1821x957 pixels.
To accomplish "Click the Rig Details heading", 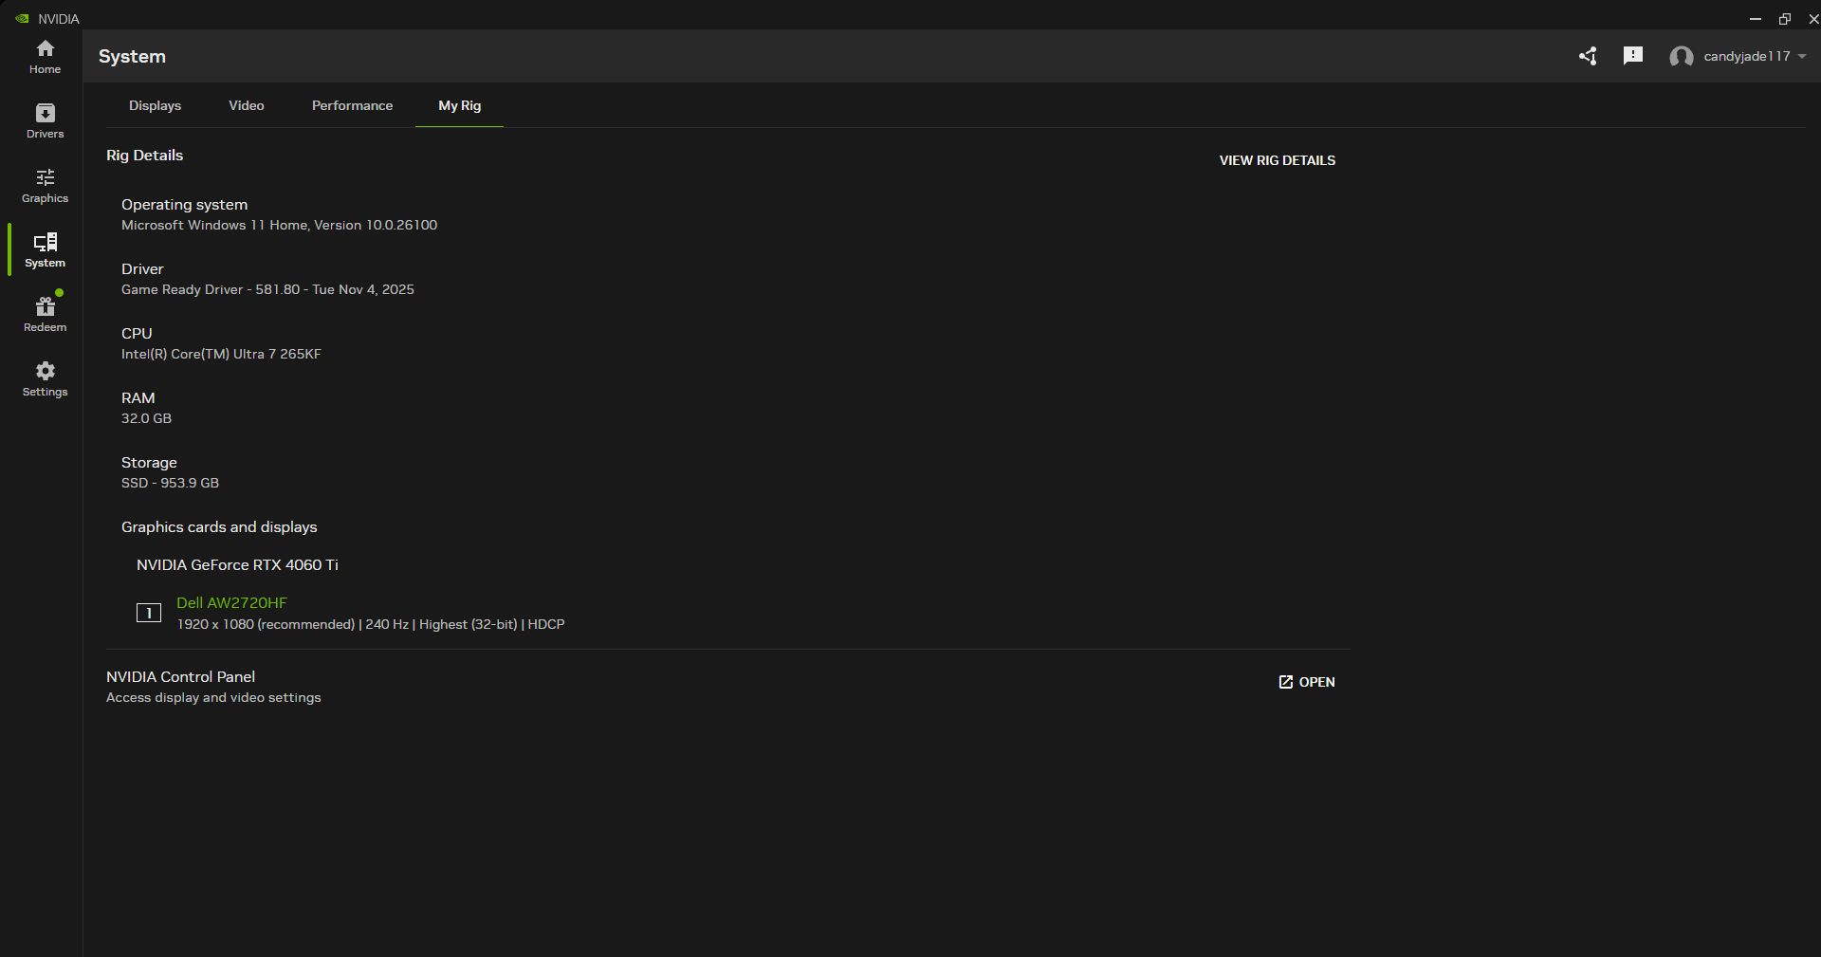I will pyautogui.click(x=144, y=155).
